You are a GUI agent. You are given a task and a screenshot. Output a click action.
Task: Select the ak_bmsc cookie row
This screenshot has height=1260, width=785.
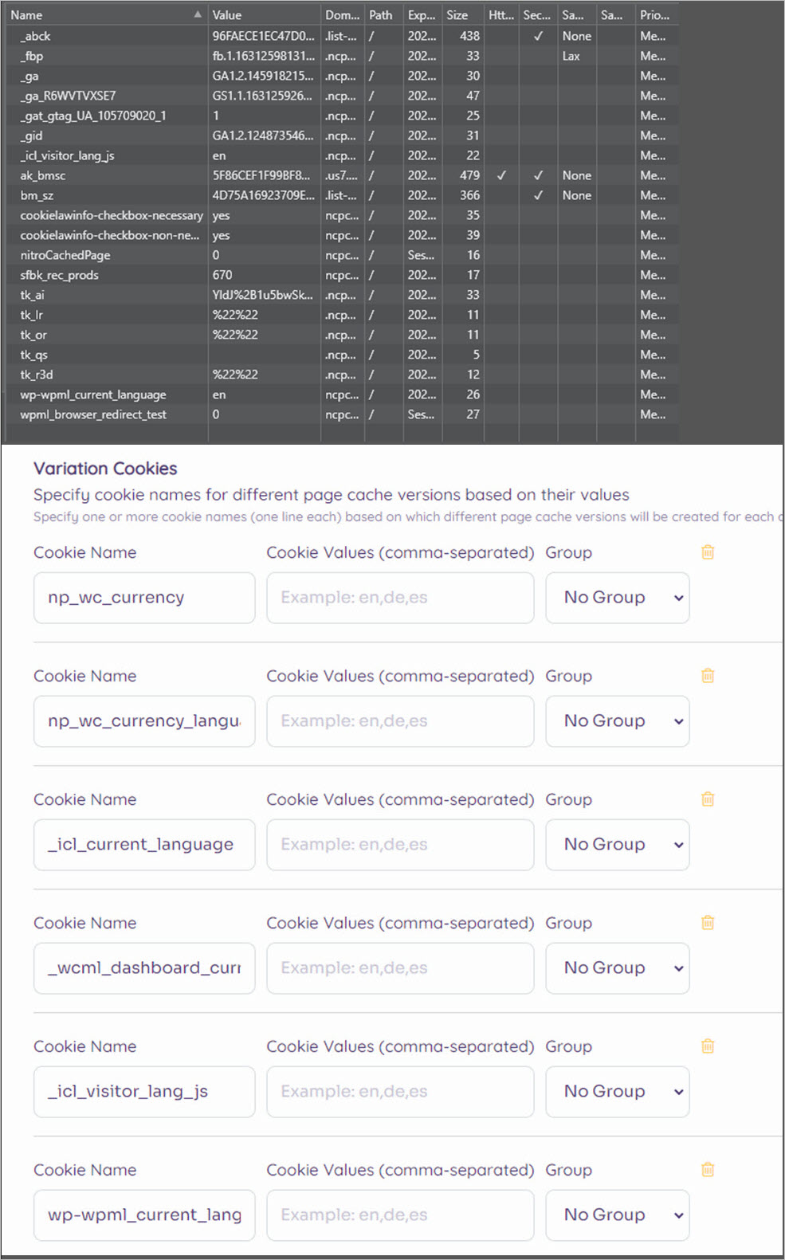pos(343,175)
